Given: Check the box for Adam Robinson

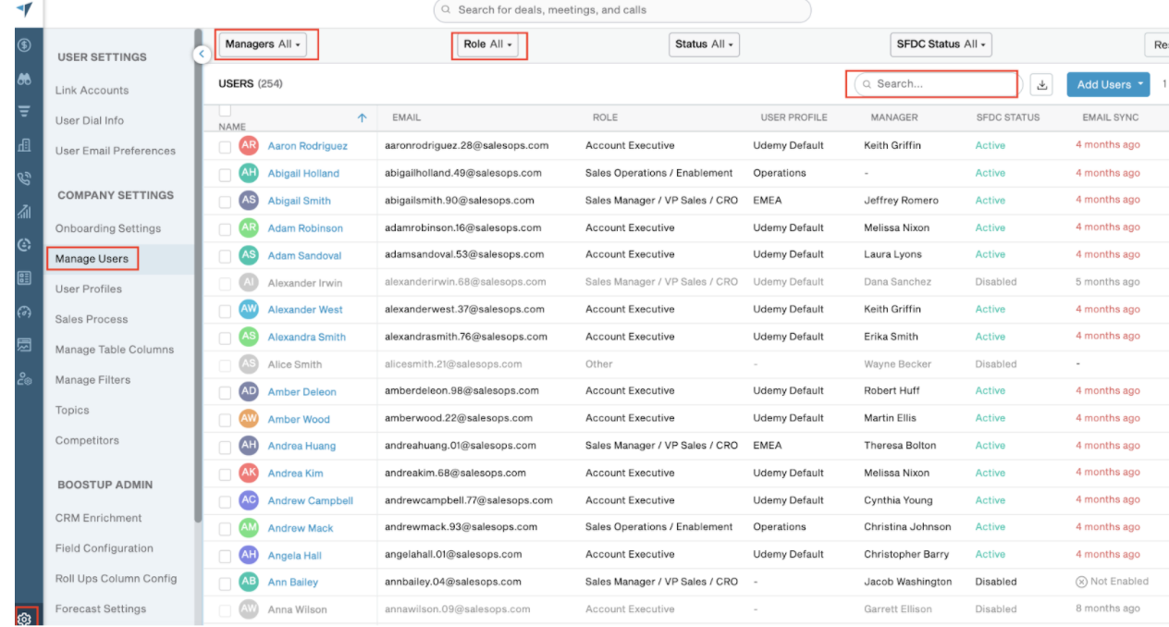Looking at the screenshot, I should [225, 228].
